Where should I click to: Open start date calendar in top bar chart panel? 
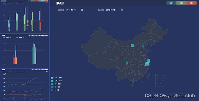coord(11,3)
